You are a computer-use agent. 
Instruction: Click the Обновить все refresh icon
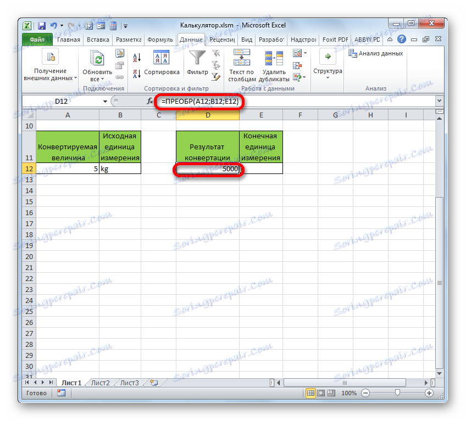97,58
